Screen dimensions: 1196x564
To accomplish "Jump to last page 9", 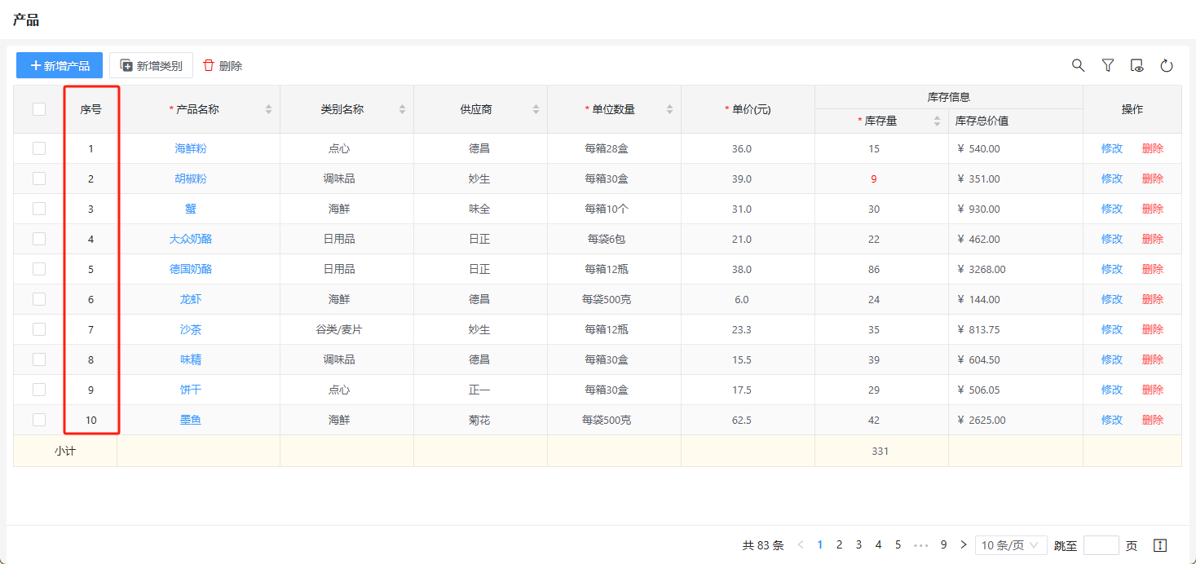I will pos(943,545).
